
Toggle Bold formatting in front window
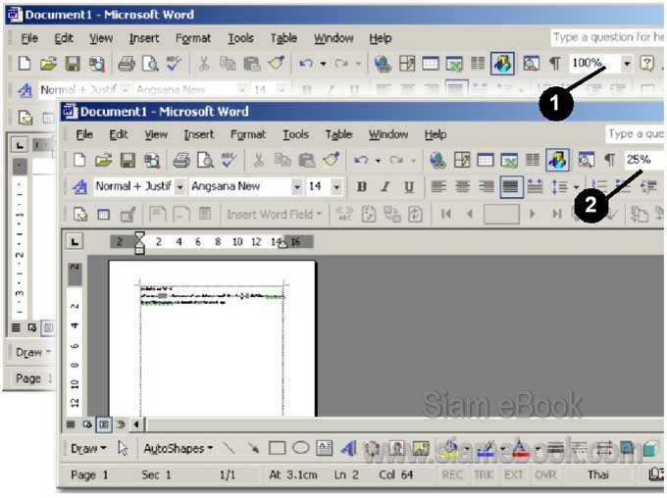click(362, 186)
